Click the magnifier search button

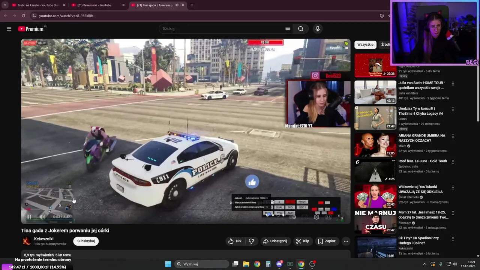(x=301, y=29)
